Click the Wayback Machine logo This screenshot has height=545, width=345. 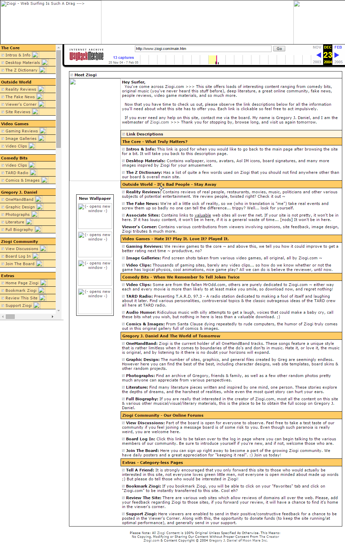(x=86, y=55)
